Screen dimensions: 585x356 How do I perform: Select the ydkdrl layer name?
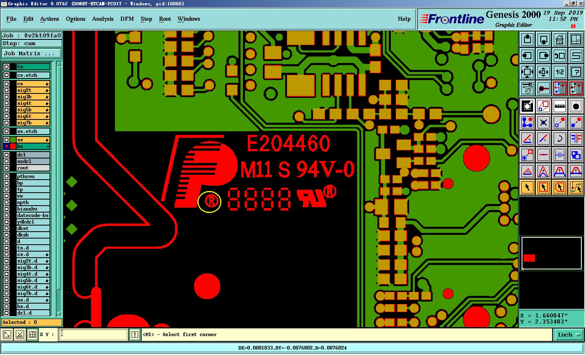(x=33, y=222)
